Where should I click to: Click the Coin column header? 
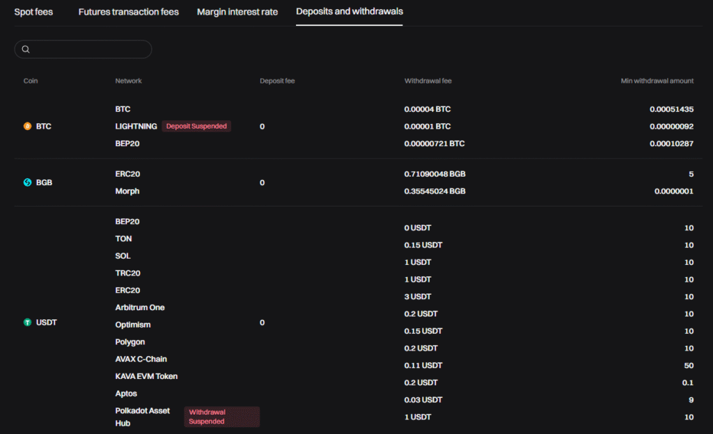coord(30,81)
